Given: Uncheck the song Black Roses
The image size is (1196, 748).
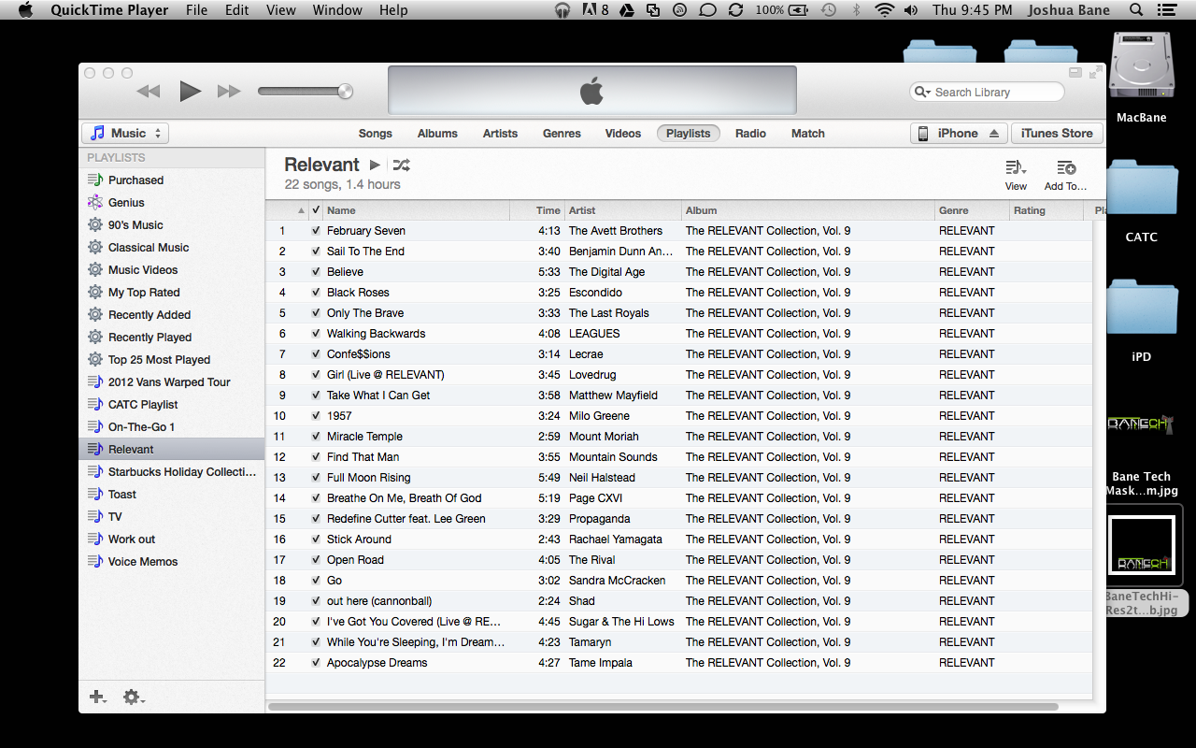Looking at the screenshot, I should pyautogui.click(x=316, y=293).
